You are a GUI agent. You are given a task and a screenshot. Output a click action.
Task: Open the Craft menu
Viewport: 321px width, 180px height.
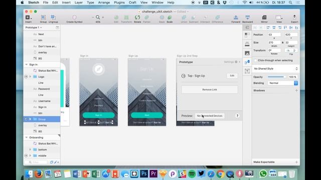[132, 2]
